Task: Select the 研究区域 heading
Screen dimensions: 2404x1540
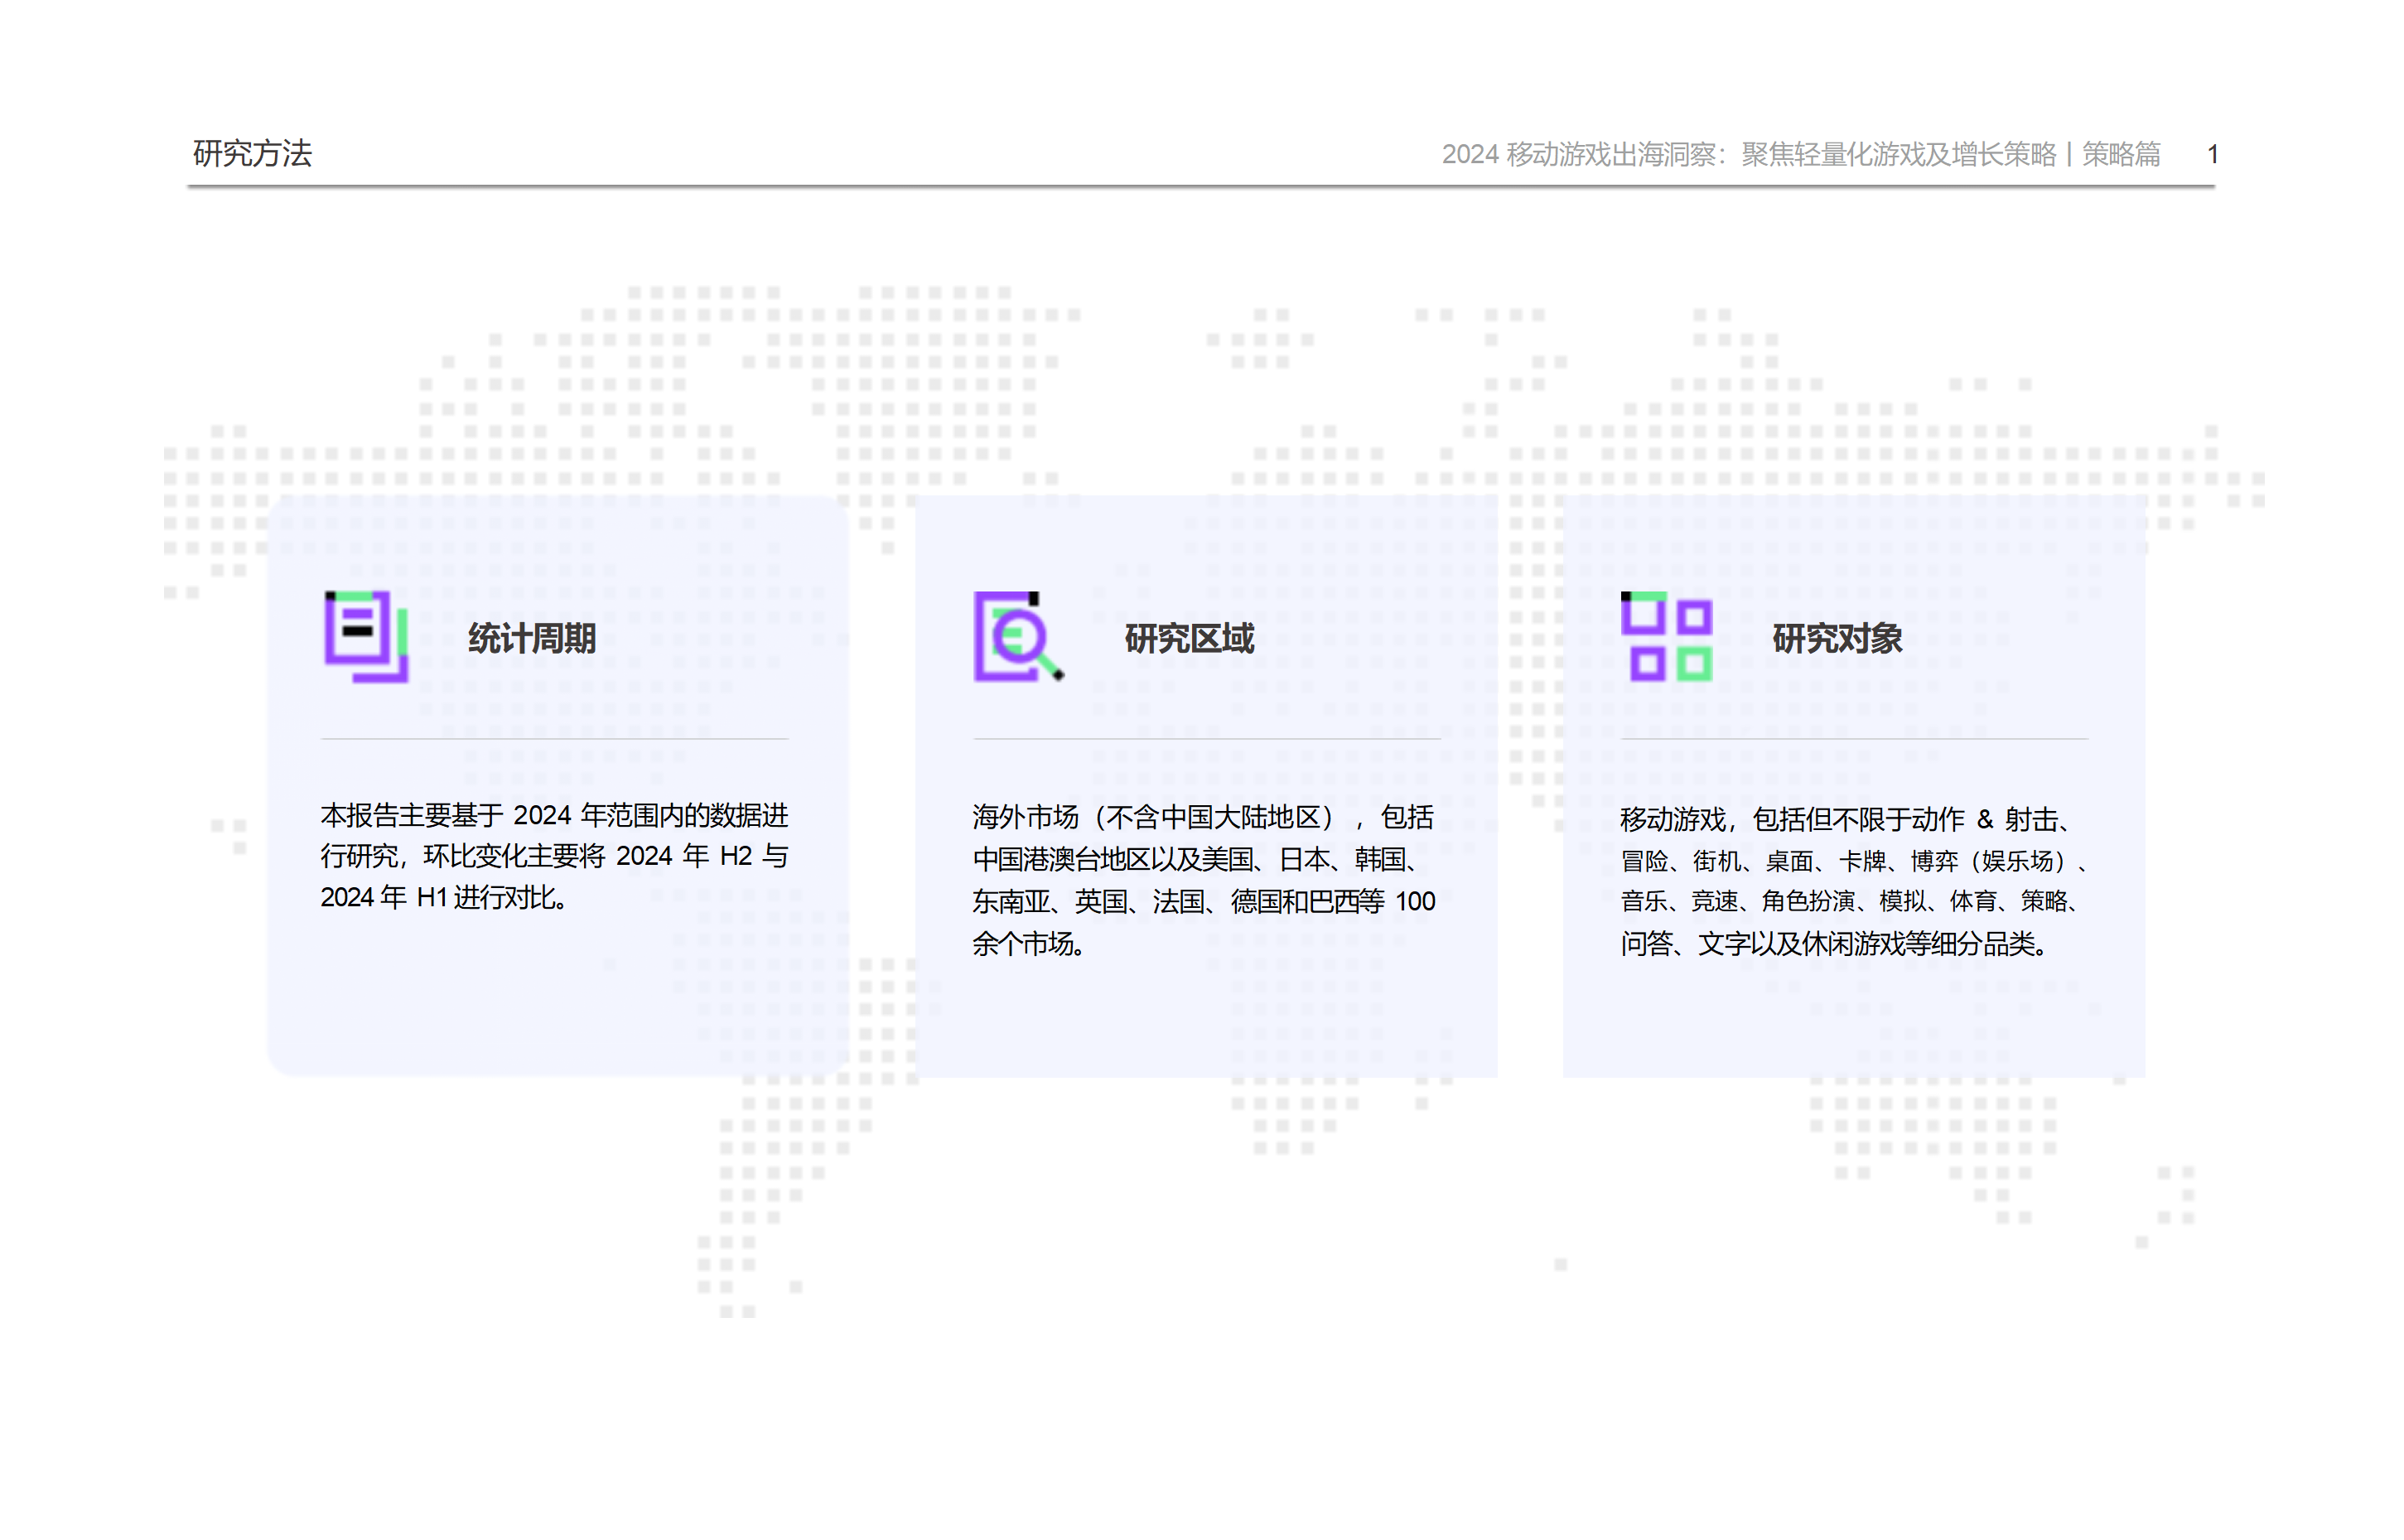Action: (1189, 638)
